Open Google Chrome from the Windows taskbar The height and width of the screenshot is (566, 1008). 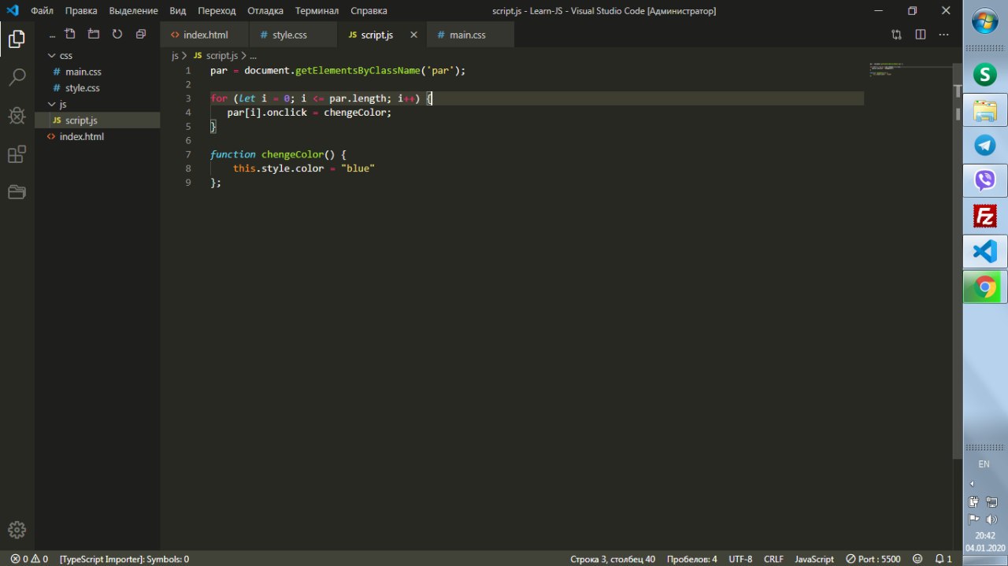tap(984, 287)
